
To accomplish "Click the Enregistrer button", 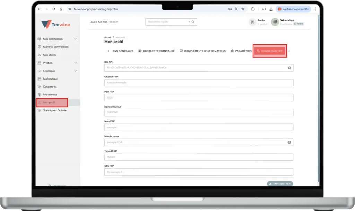I will click(x=280, y=184).
